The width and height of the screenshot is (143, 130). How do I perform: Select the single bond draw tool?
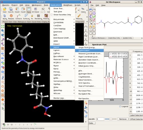91,20
